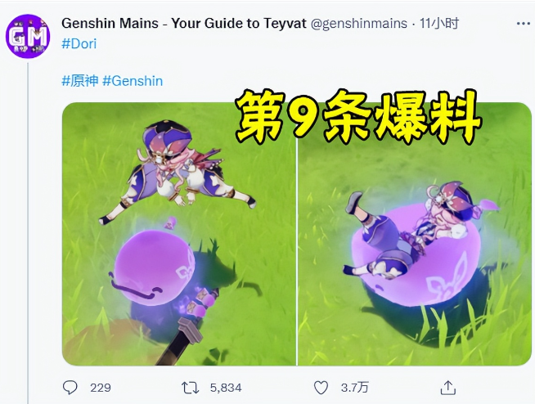
Task: Follow the #原神 hashtag link
Action: tap(80, 81)
